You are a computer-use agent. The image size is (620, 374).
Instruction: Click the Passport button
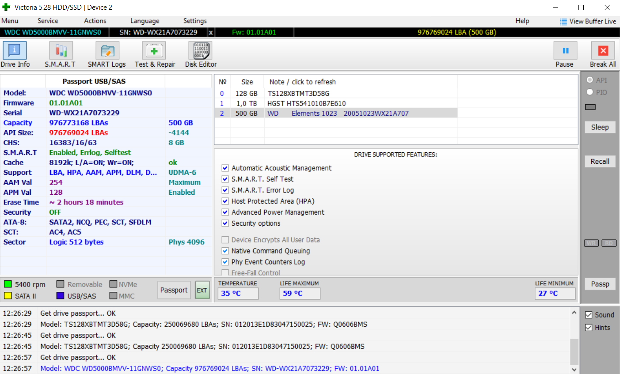[x=174, y=290]
